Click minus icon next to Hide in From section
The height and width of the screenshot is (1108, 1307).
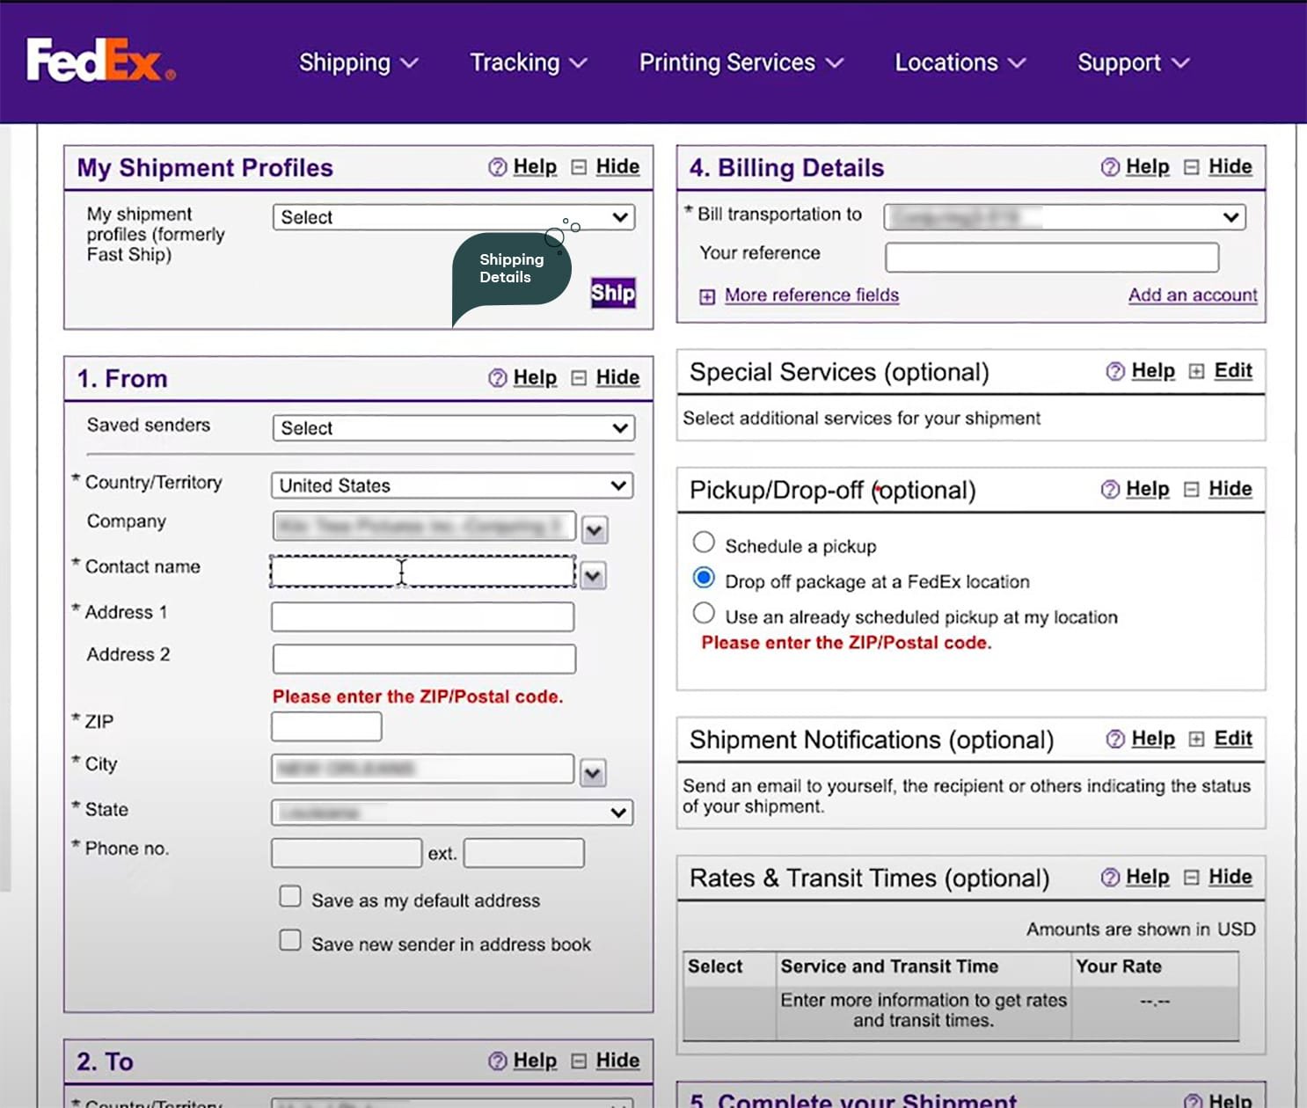pos(579,378)
